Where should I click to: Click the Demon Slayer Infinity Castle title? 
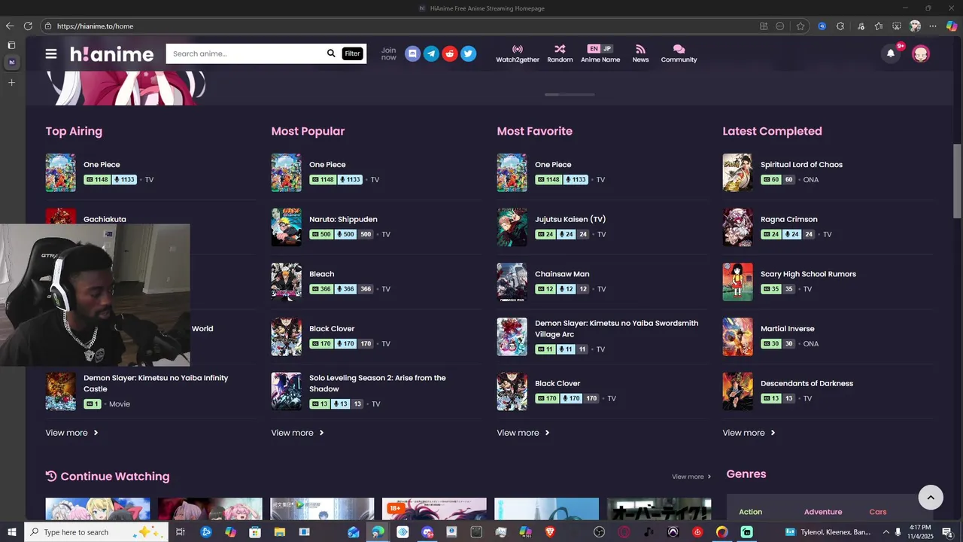(156, 383)
